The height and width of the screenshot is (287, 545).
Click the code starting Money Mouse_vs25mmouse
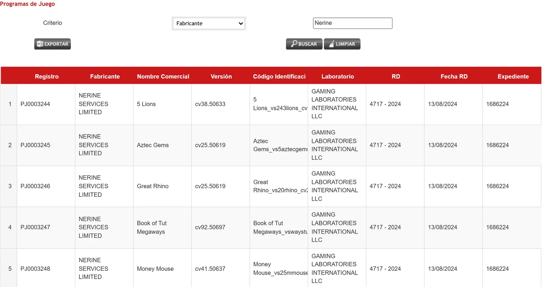(x=280, y=269)
